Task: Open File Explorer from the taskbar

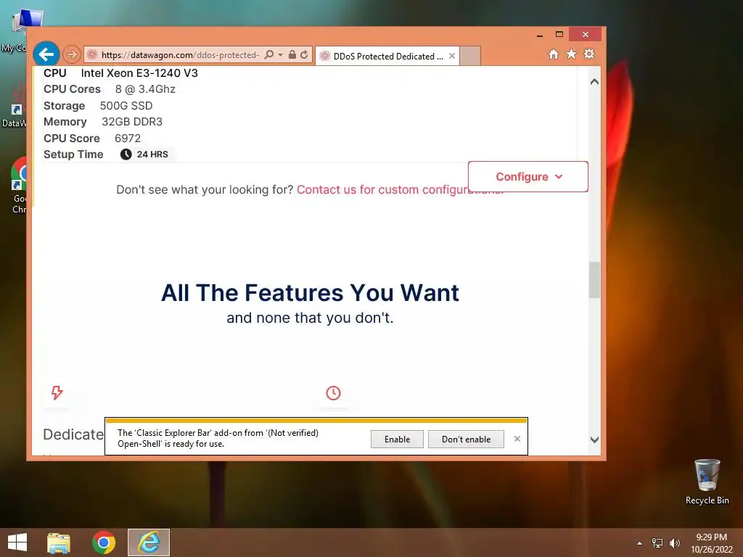Action: click(59, 542)
